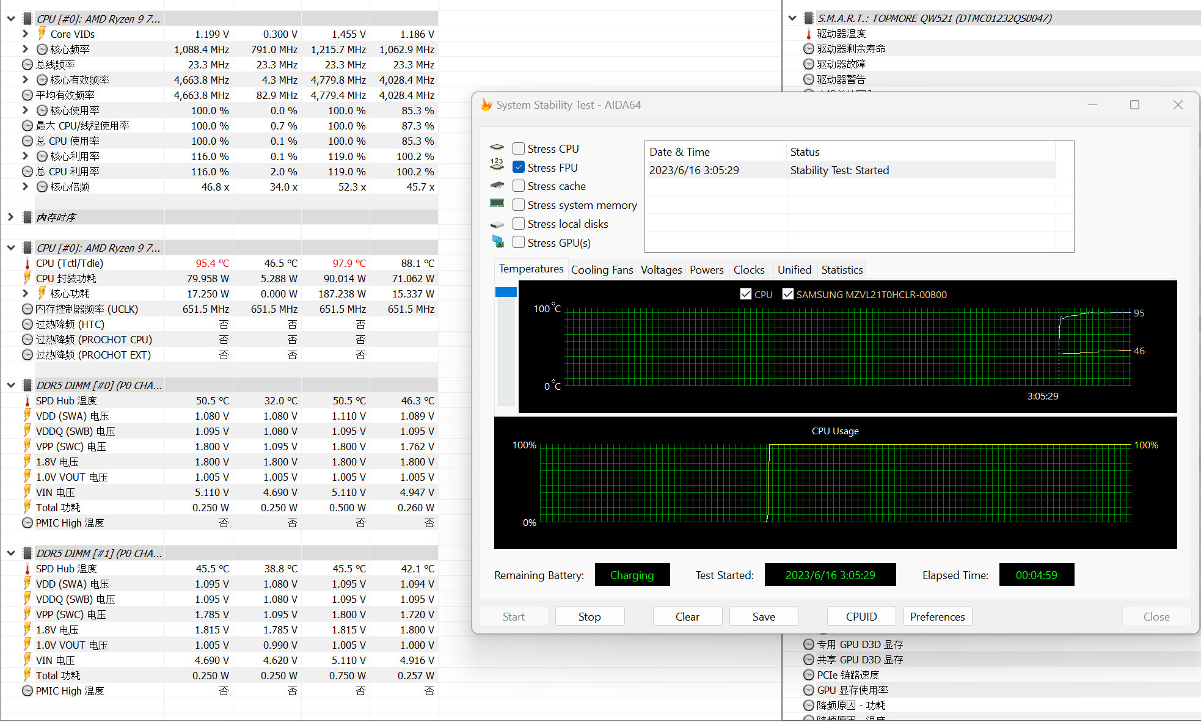The width and height of the screenshot is (1201, 722).
Task: Click the Unified tab in AIDA64
Action: (792, 269)
